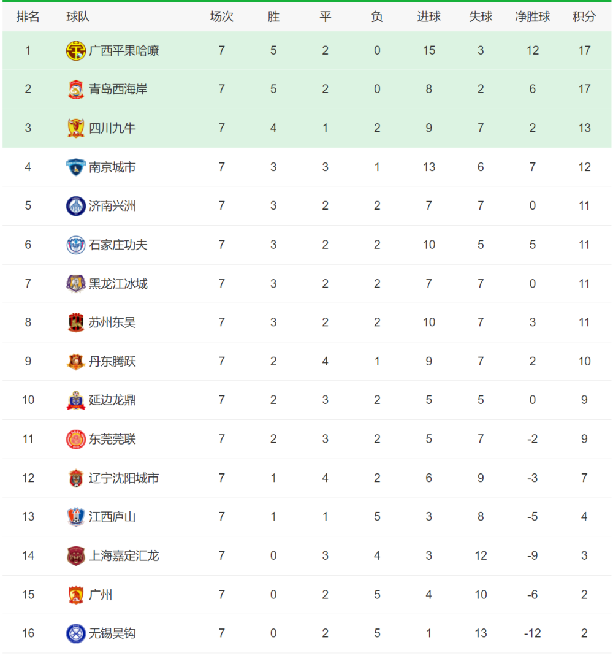Click the 石家庄功夫 club logo
Screen dimensions: 613x664
(76, 245)
